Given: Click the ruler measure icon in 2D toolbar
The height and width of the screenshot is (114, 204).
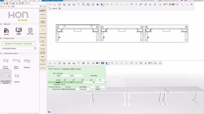Looking at the screenshot, I should click(192, 4).
